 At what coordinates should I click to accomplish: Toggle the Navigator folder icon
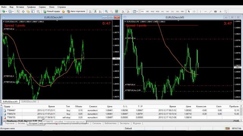(28, 11)
